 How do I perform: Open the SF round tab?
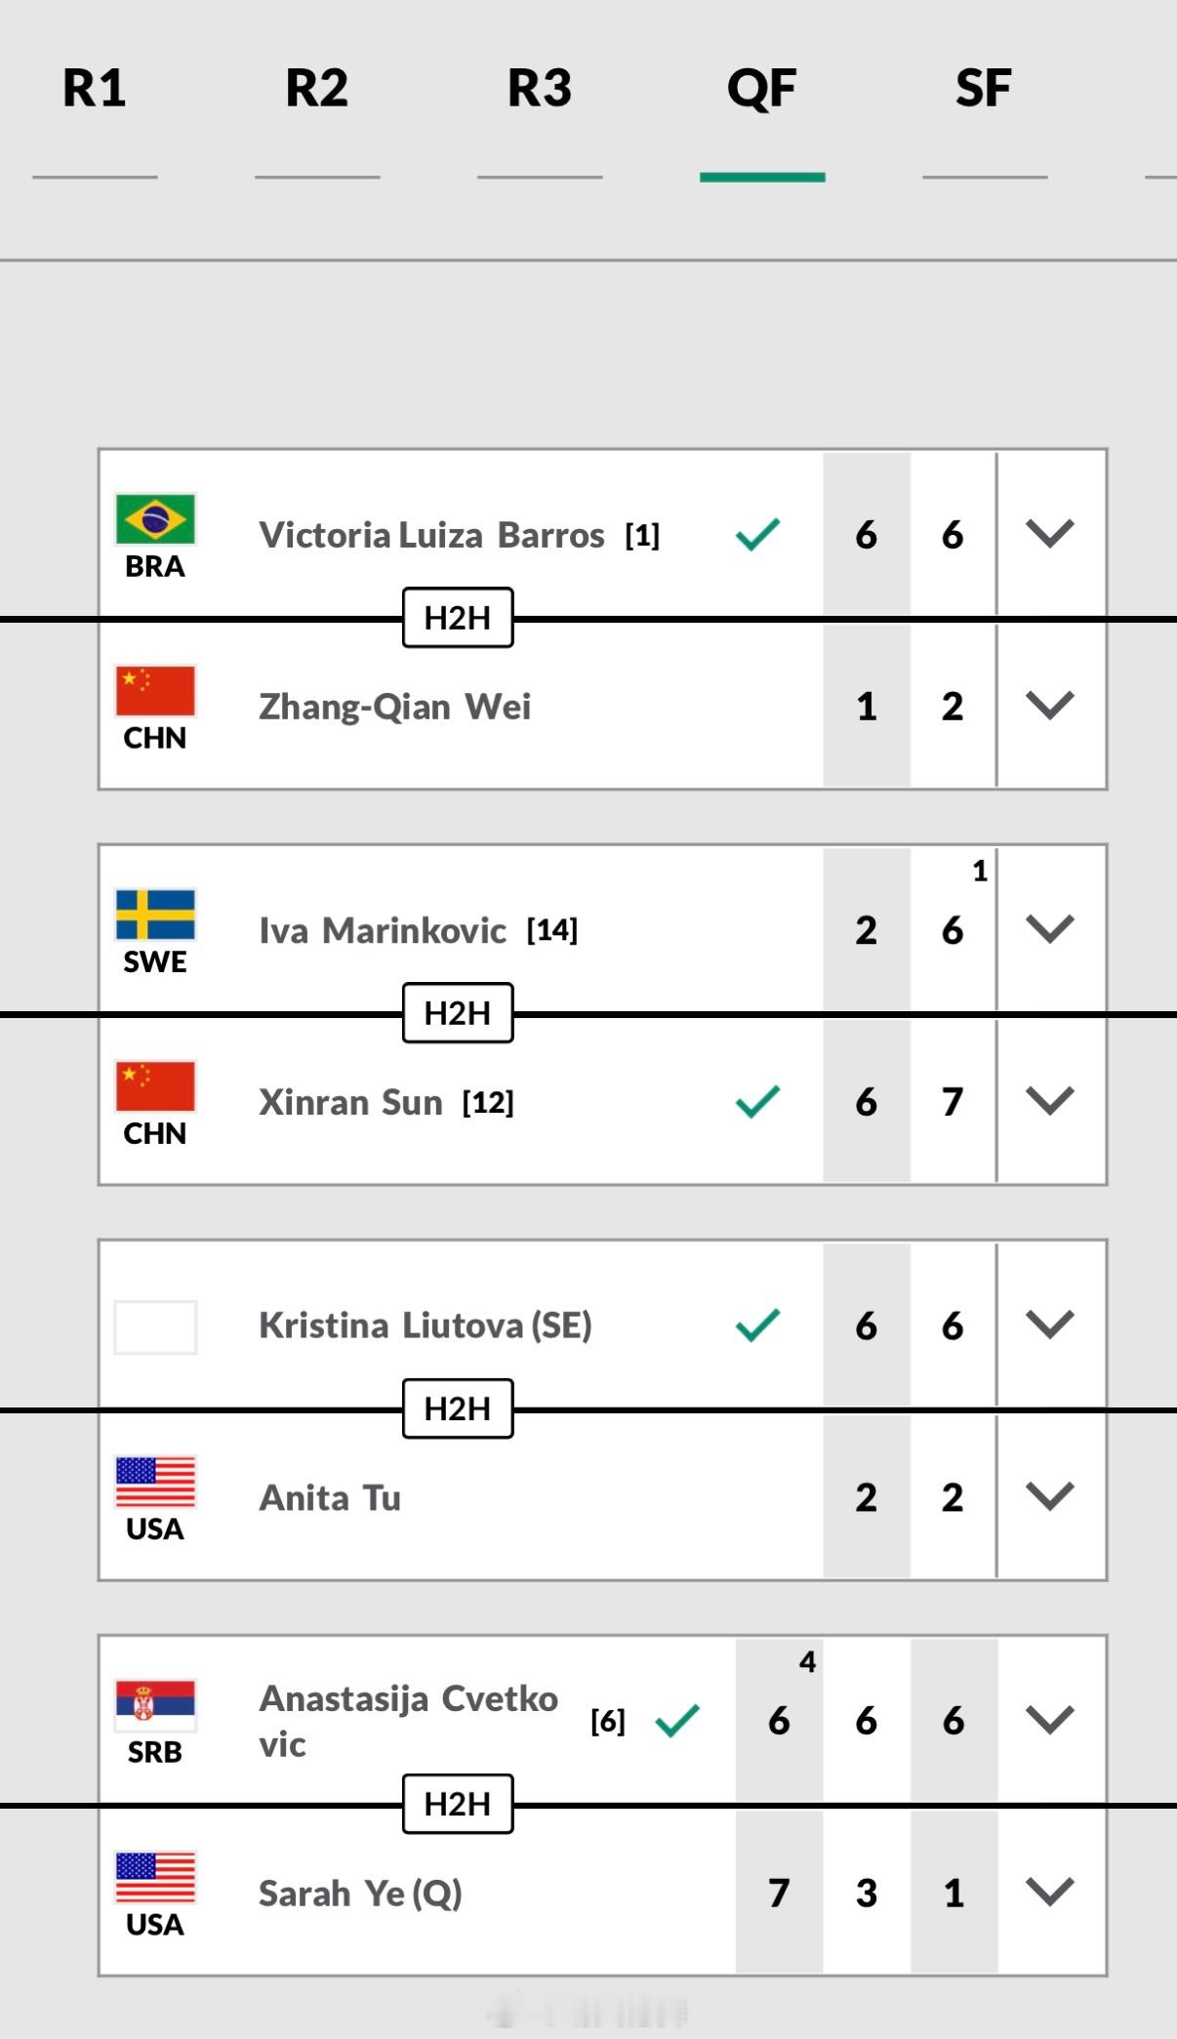point(985,89)
